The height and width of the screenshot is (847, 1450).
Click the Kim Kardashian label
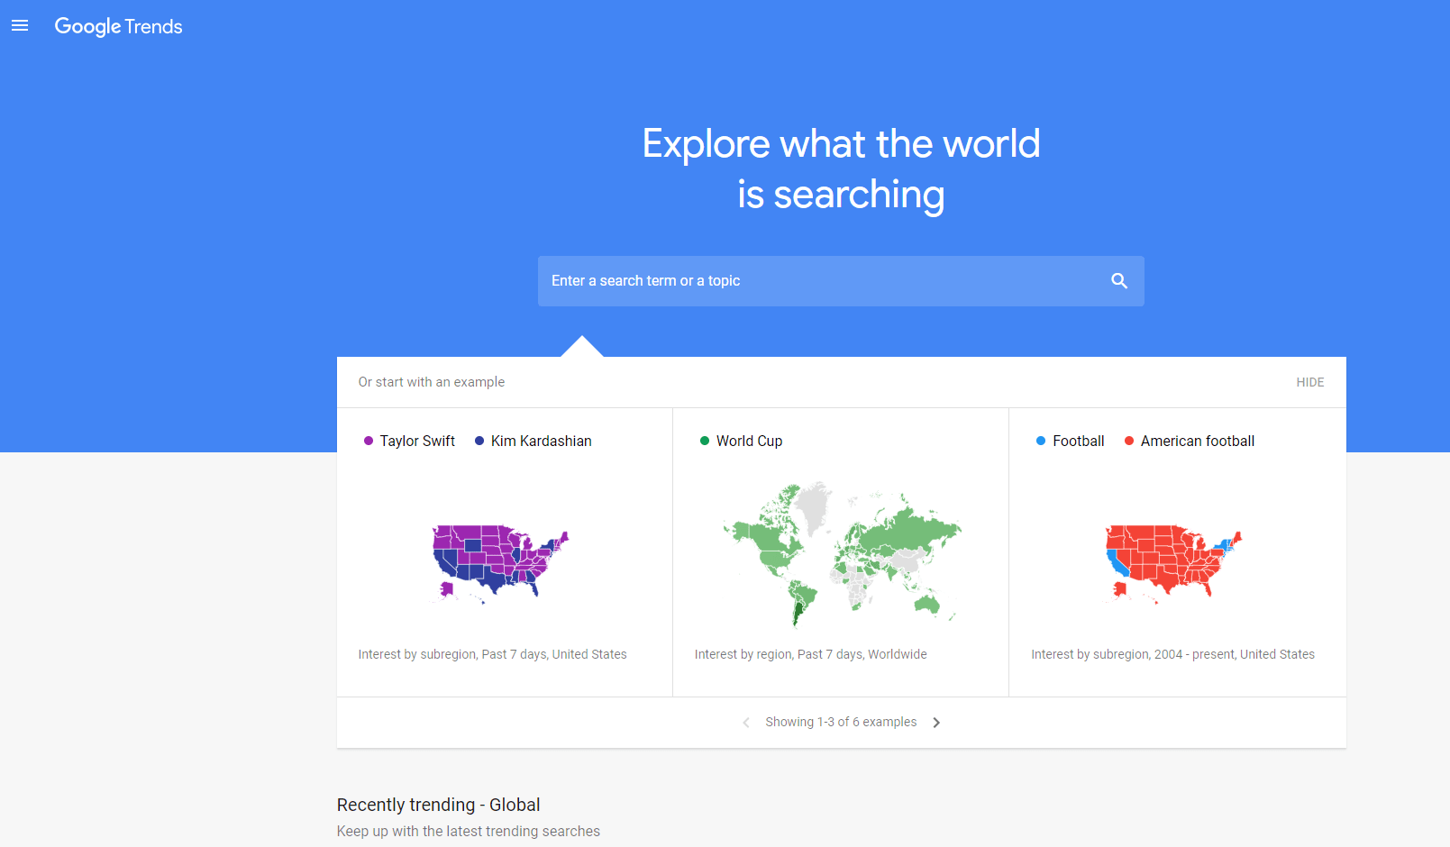(x=542, y=441)
